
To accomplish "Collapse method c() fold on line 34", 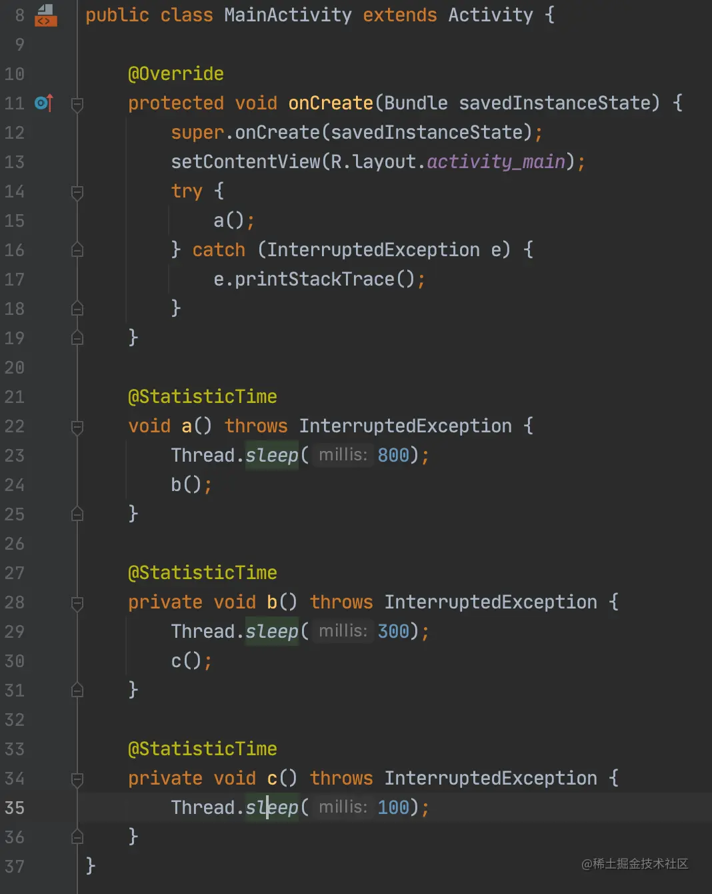I will 77,779.
